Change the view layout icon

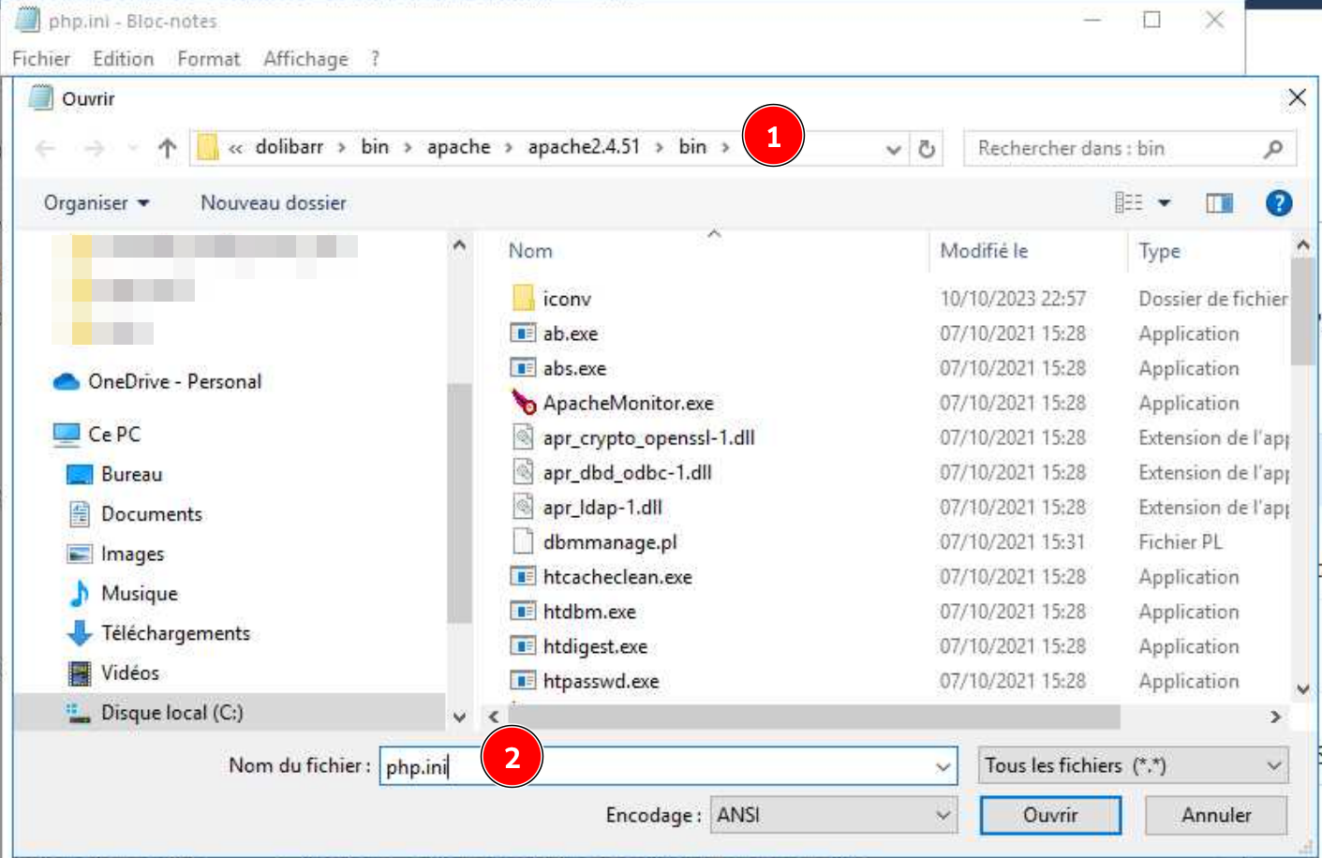coord(1128,203)
